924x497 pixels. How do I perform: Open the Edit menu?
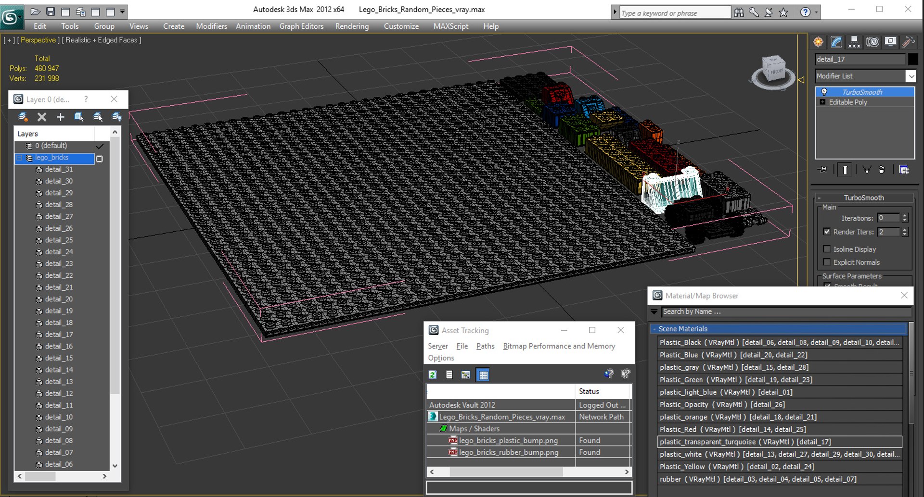coord(40,26)
